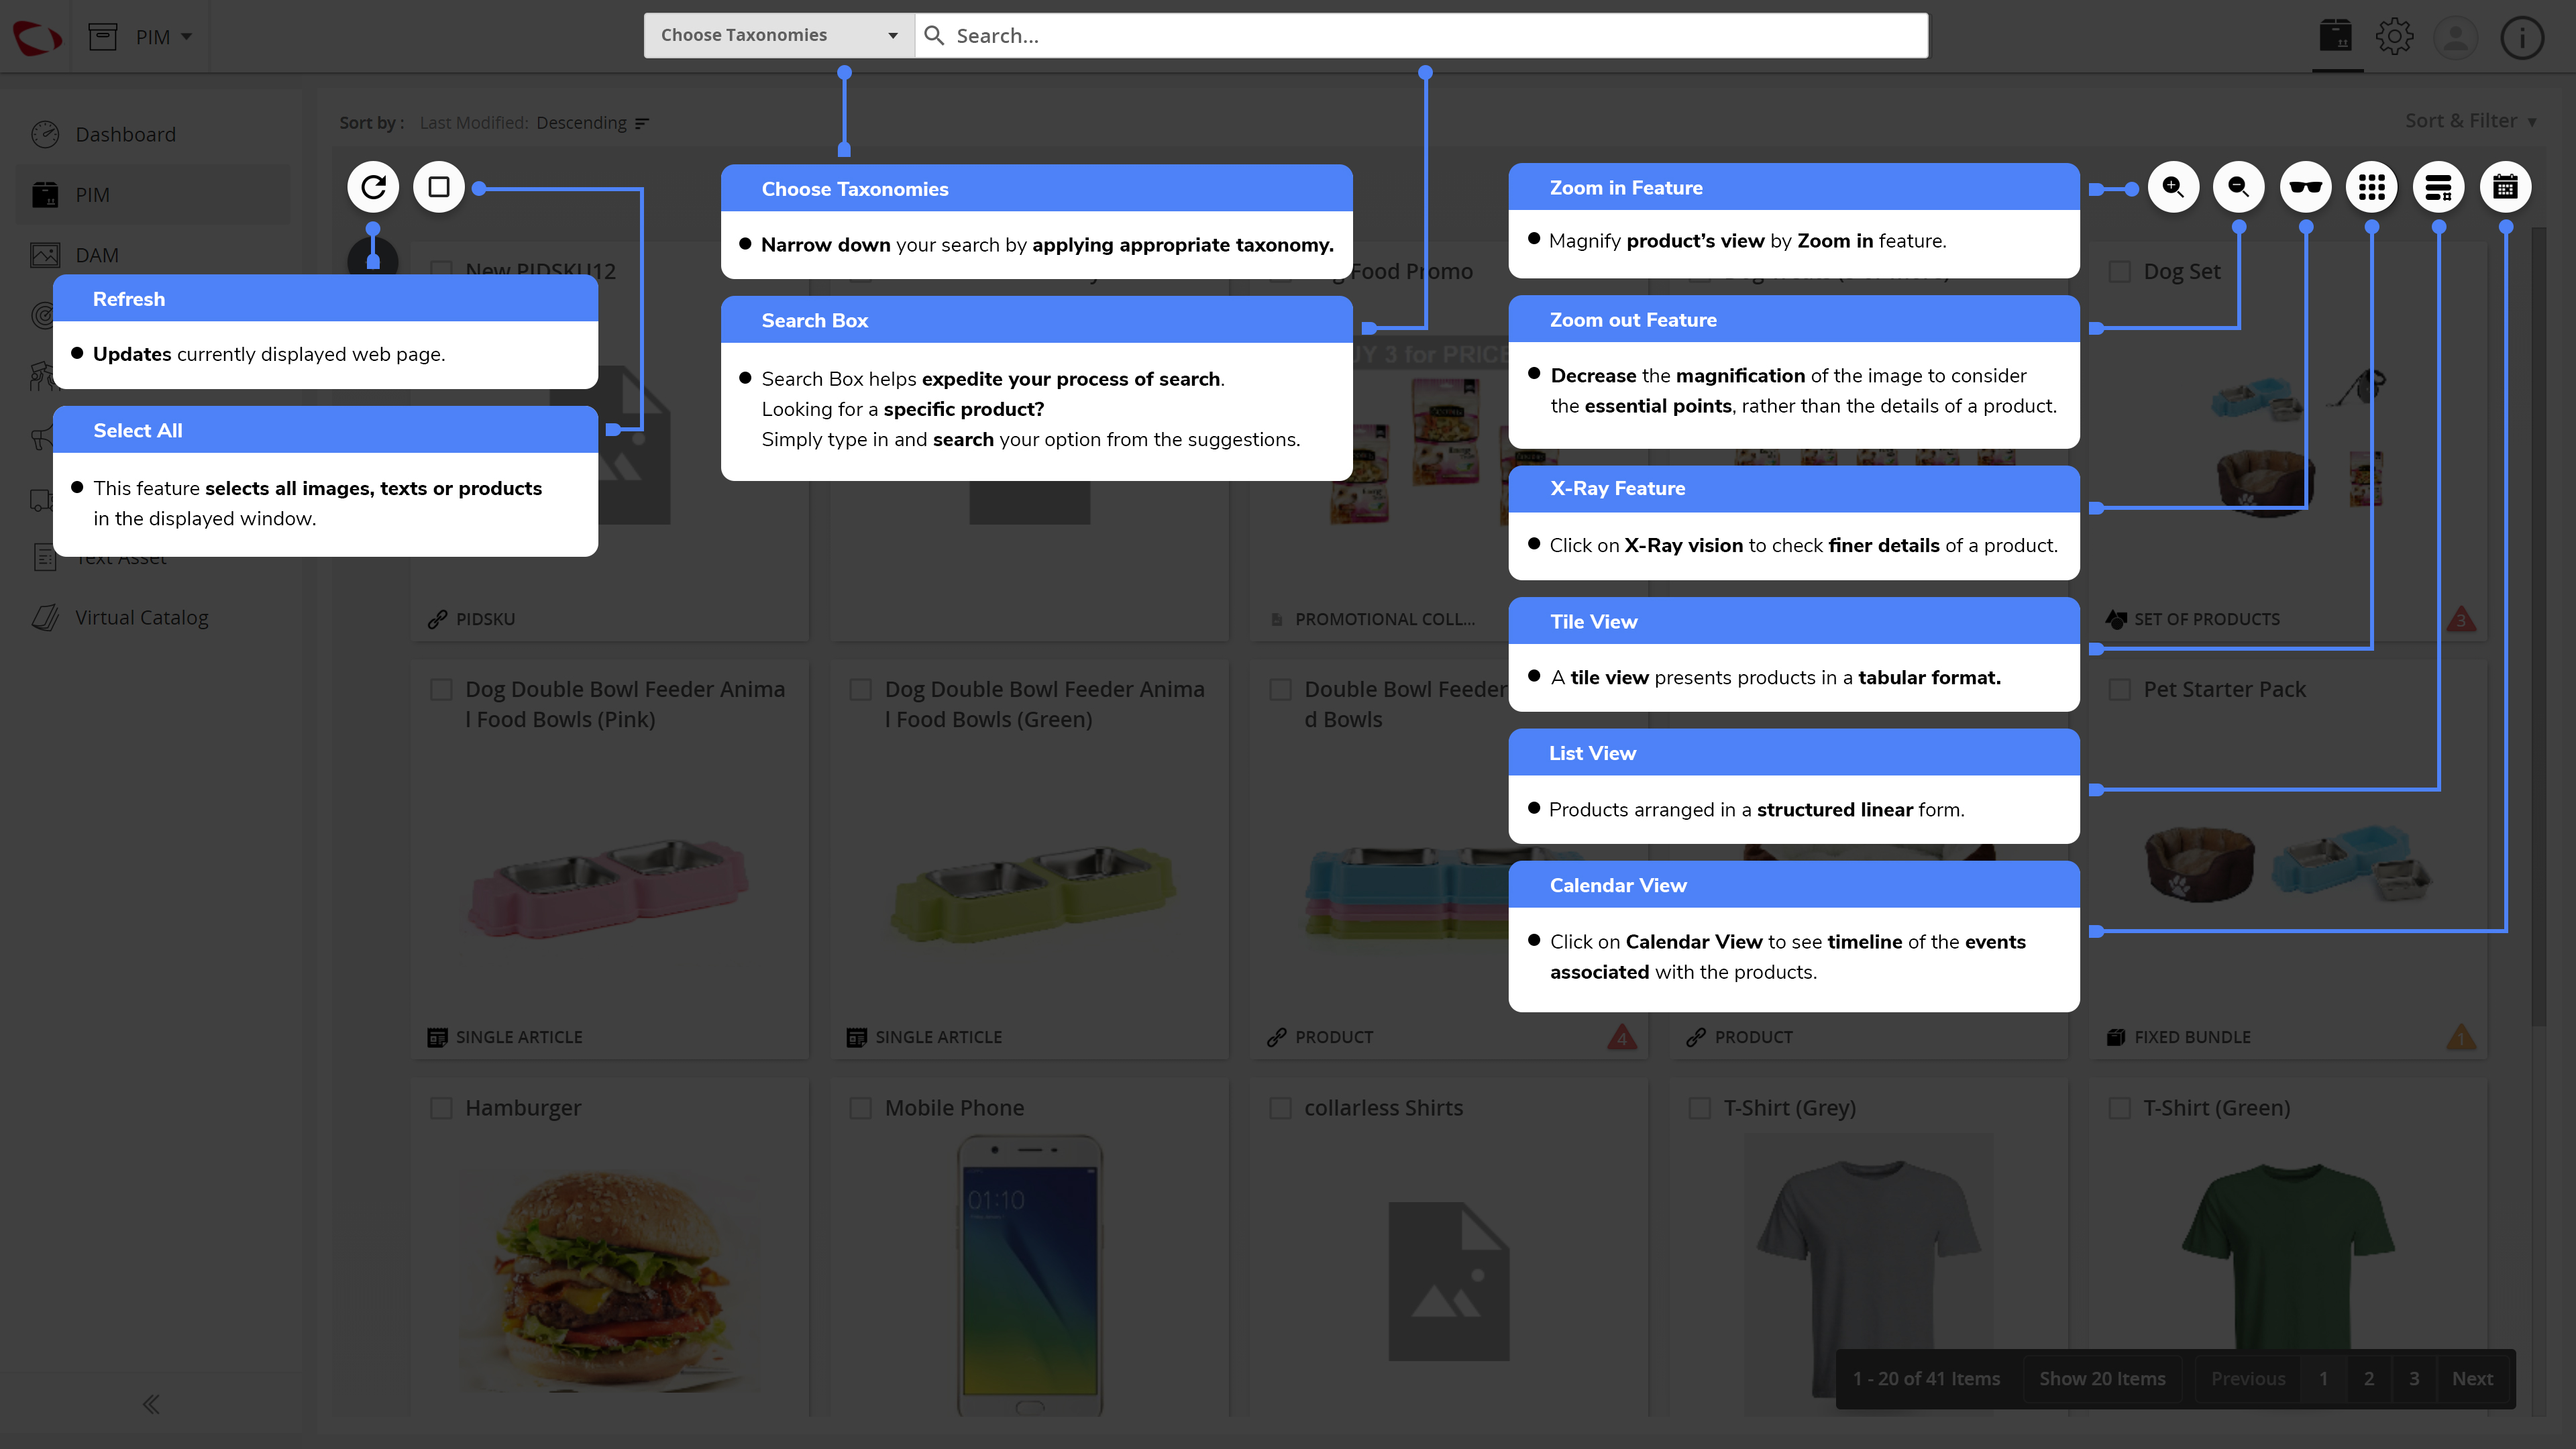Screen dimensions: 2576x1449
Task: Click the 'PIDSKU' label
Action: 485,619
